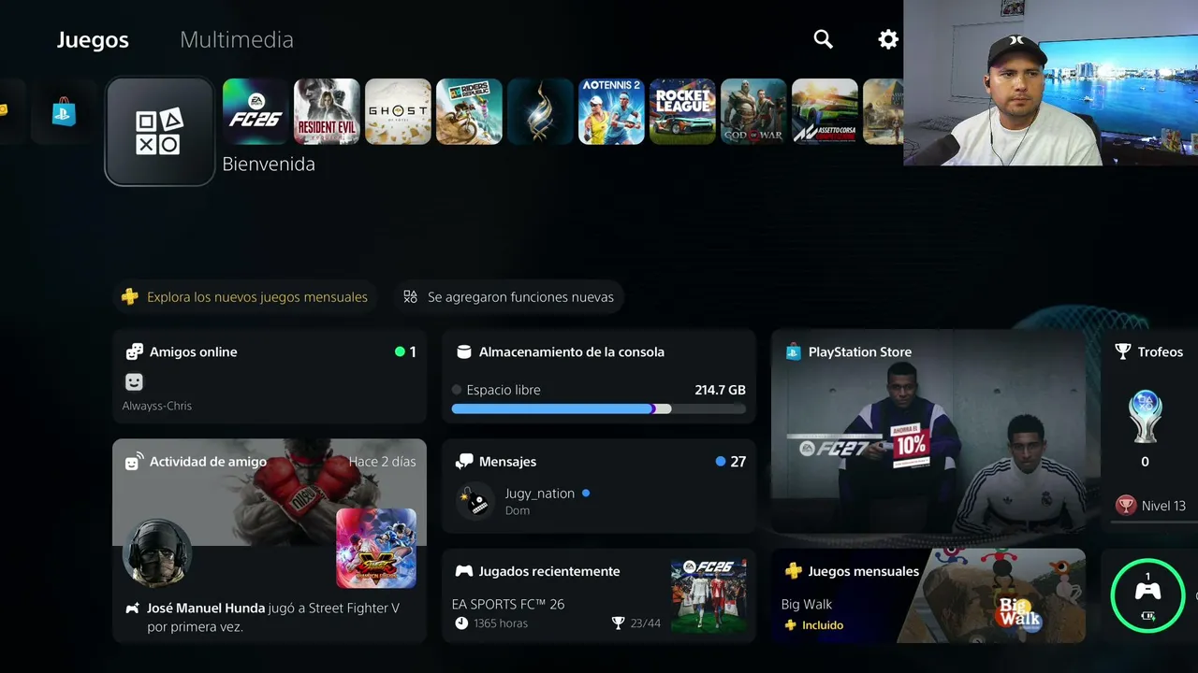Click the Jugy_nation message sender name
This screenshot has width=1198, height=673.
click(x=540, y=494)
